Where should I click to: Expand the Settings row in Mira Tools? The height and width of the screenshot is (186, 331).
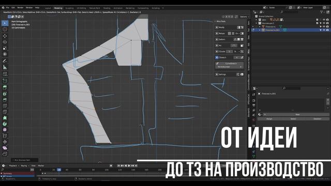217,74
